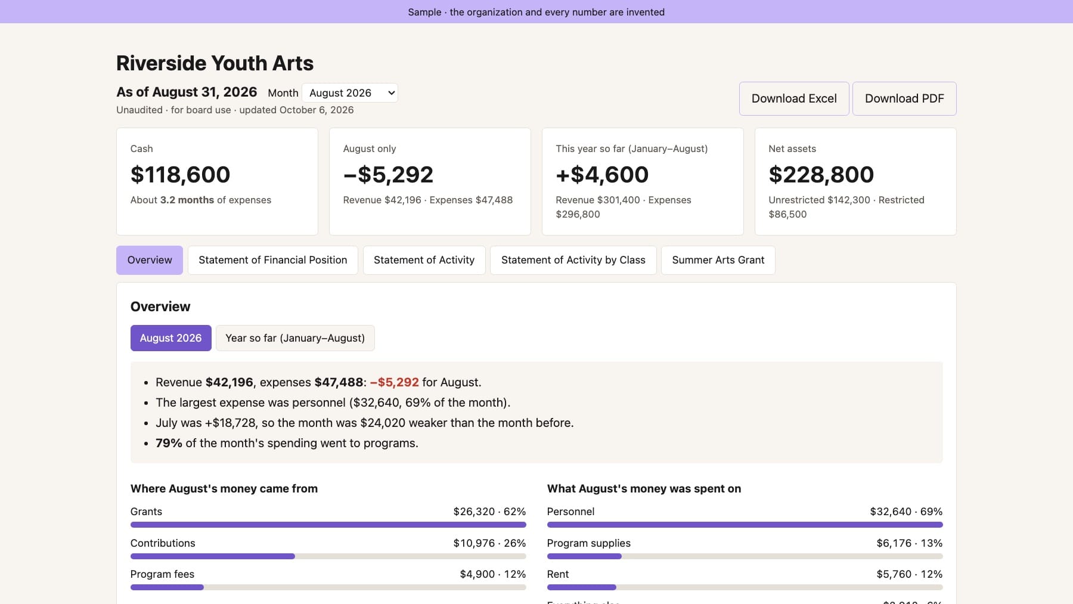Click the Program fees progress bar
Screen dimensions: 1073x604
pyautogui.click(x=328, y=587)
